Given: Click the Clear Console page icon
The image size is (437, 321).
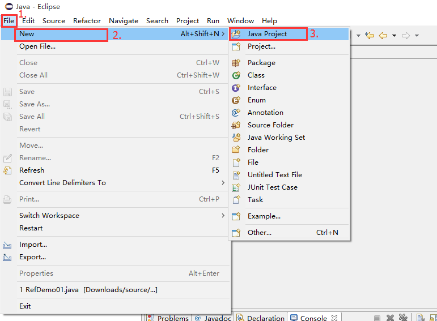Looking at the screenshot, I should click(420, 318).
